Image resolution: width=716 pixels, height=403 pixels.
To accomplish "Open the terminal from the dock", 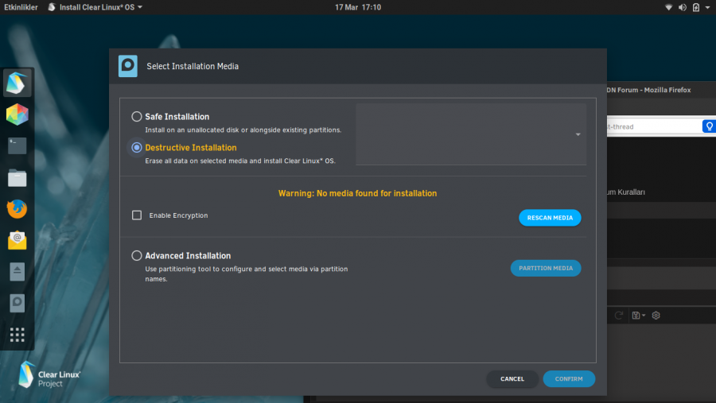I will pyautogui.click(x=18, y=145).
